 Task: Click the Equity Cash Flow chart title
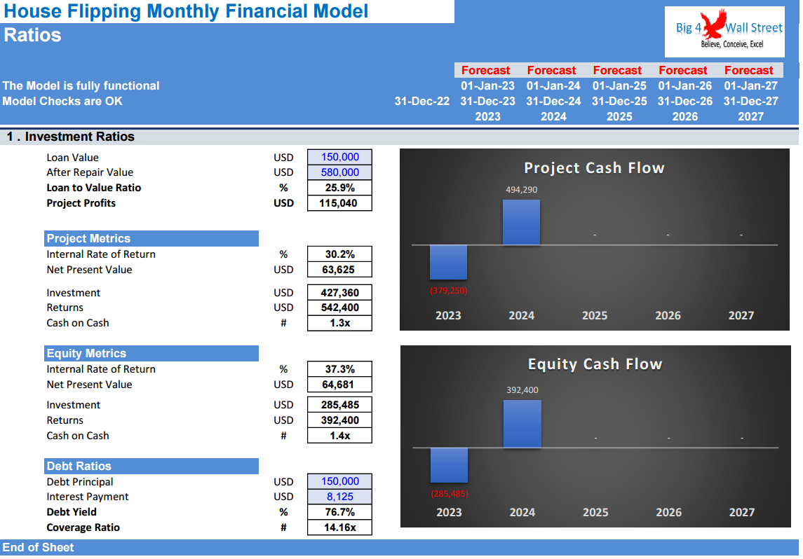point(595,364)
